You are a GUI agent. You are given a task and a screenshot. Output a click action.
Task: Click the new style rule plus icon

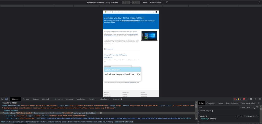click(x=253, y=107)
